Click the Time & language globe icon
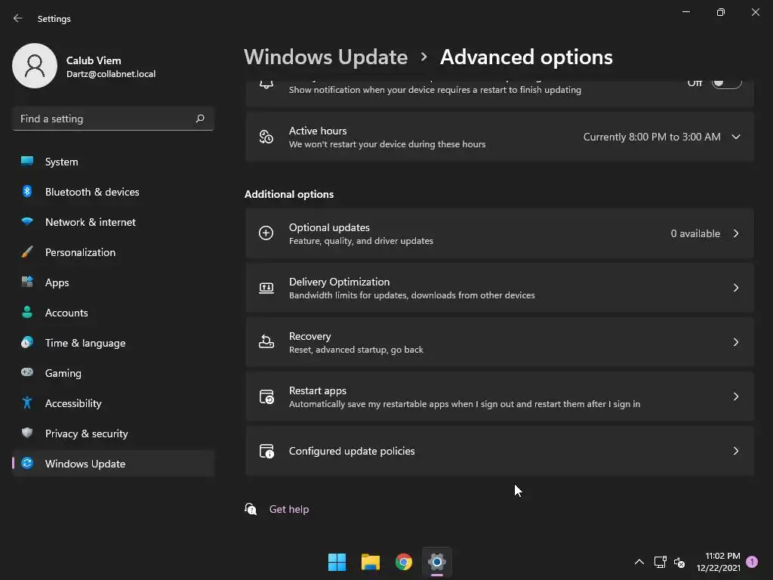 (27, 342)
